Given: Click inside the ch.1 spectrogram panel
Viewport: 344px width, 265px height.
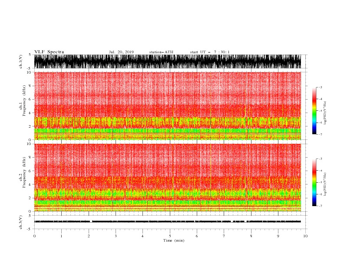Looking at the screenshot, I should [167, 106].
